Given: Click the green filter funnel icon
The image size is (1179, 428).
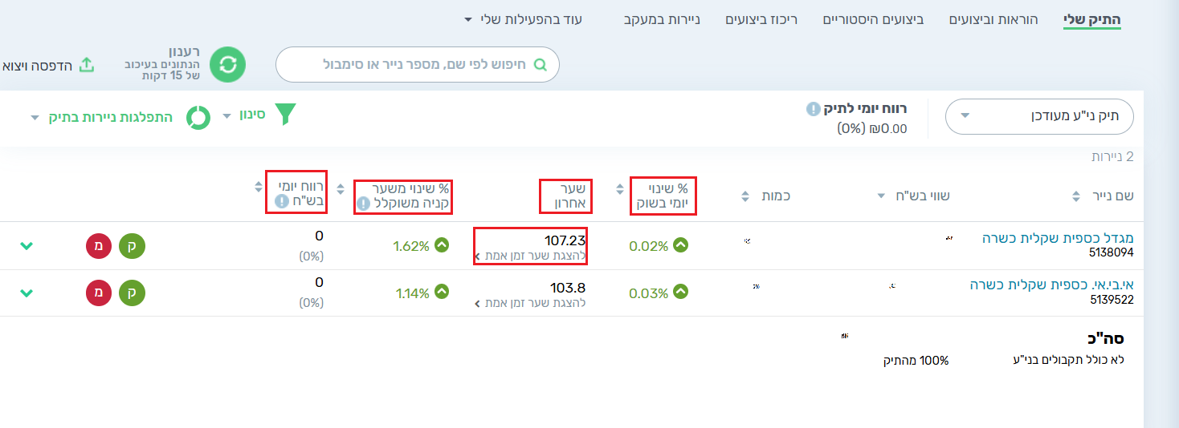Looking at the screenshot, I should (285, 115).
